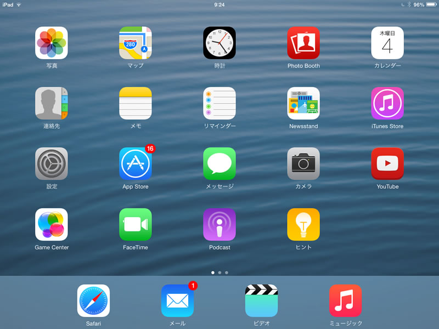Image resolution: width=439 pixels, height=329 pixels.
Task: Open the Podcast app
Action: point(219,224)
